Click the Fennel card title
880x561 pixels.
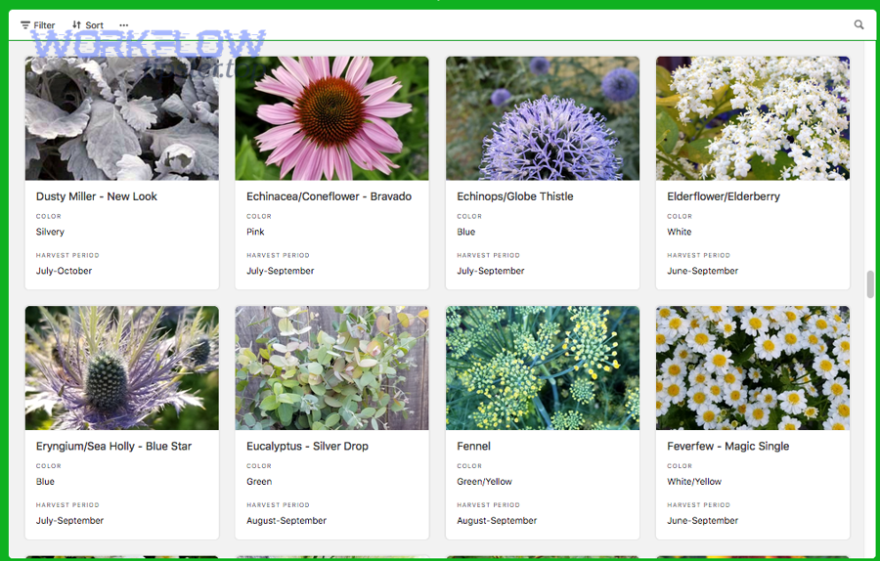click(473, 447)
